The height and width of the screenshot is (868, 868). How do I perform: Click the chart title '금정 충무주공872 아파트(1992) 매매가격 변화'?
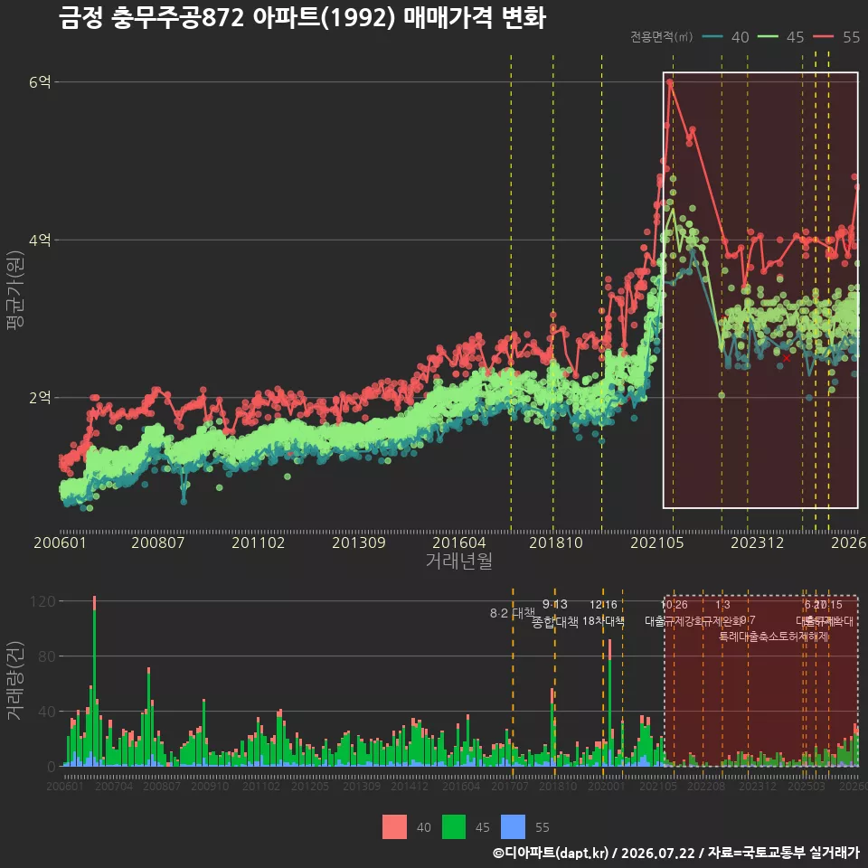pyautogui.click(x=302, y=18)
